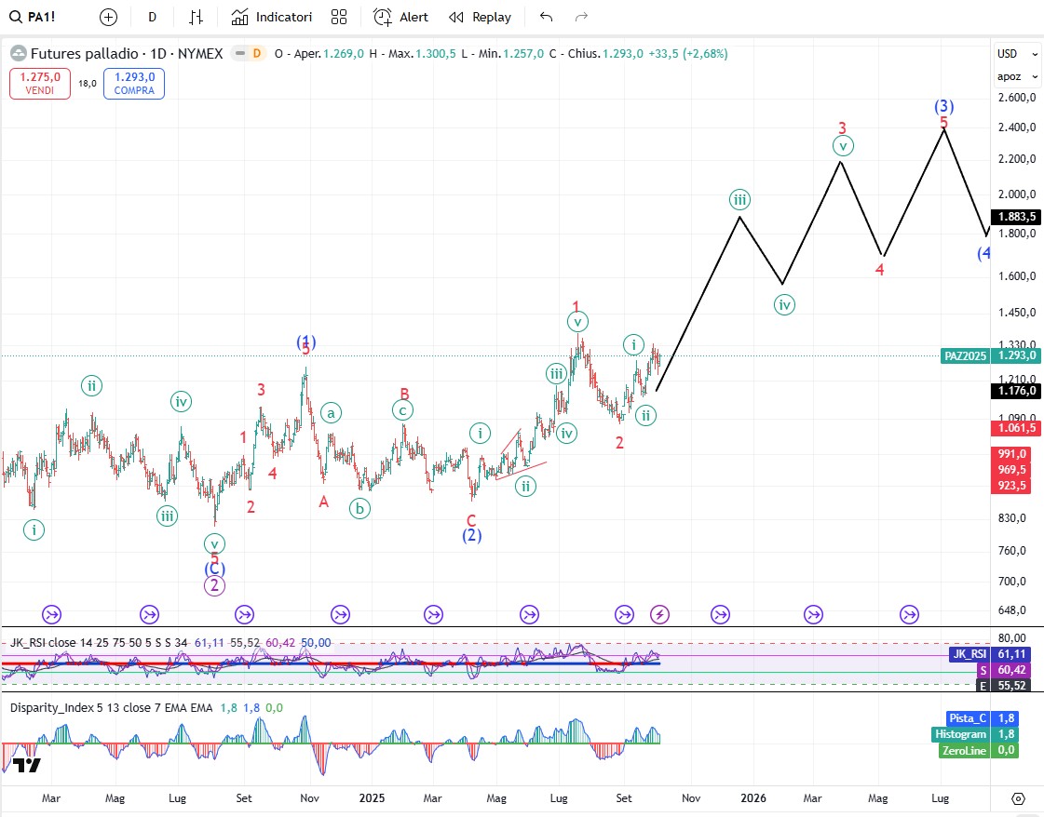Create an Alert from the toolbar
Screen dimensions: 1044x817
tap(400, 17)
